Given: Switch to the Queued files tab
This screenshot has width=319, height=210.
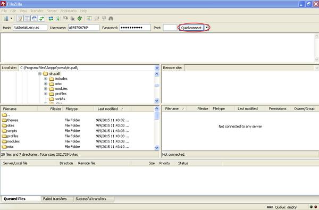Looking at the screenshot, I should (21, 199).
